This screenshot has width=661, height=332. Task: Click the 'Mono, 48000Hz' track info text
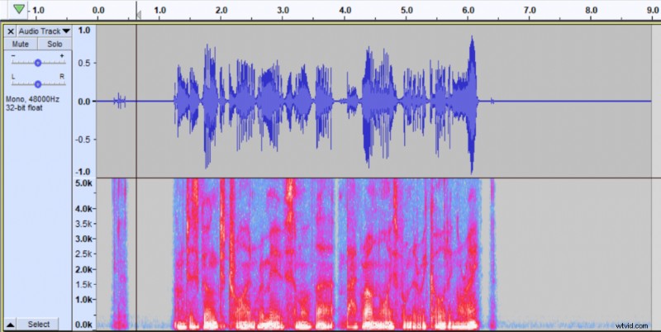[x=32, y=99]
